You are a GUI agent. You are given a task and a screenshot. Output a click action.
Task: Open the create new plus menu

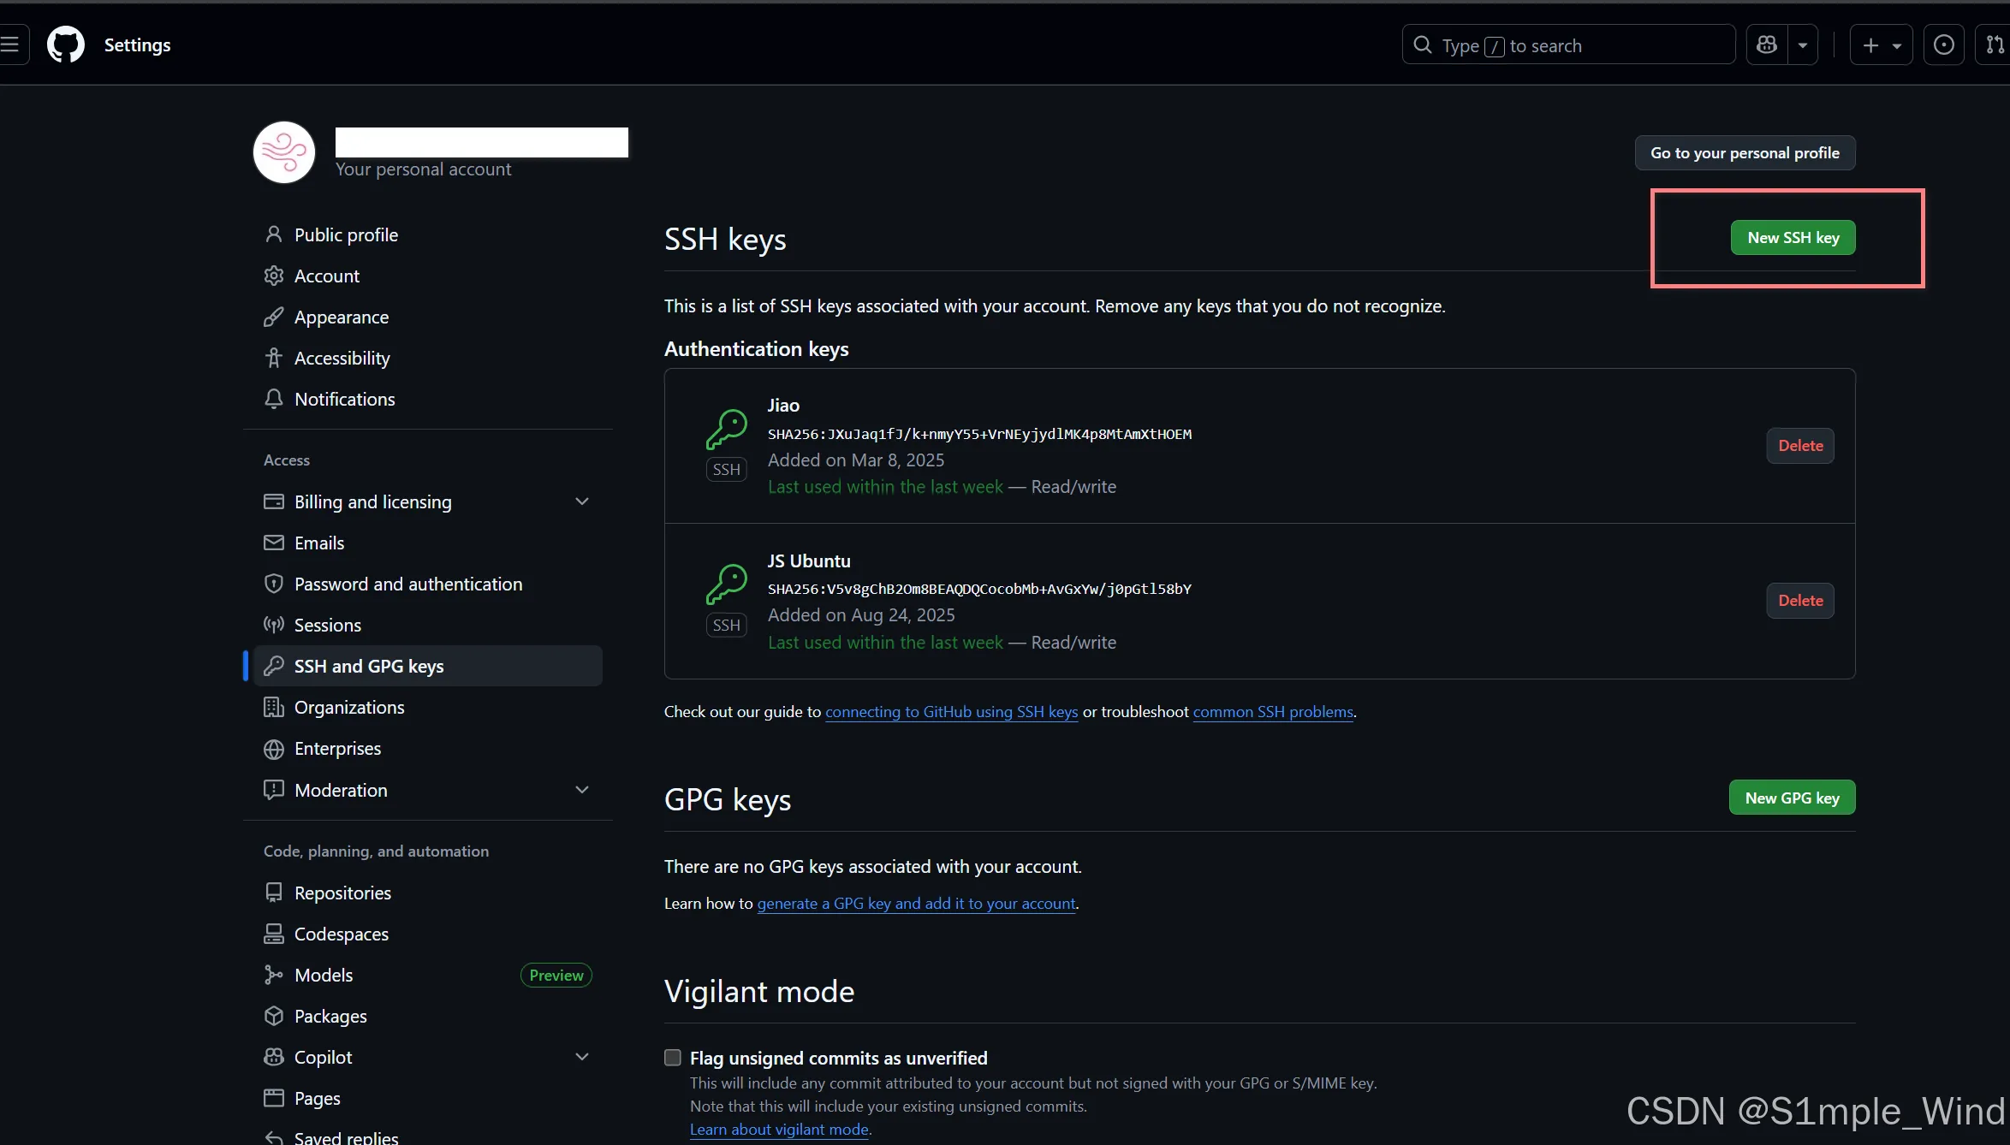click(x=1881, y=44)
